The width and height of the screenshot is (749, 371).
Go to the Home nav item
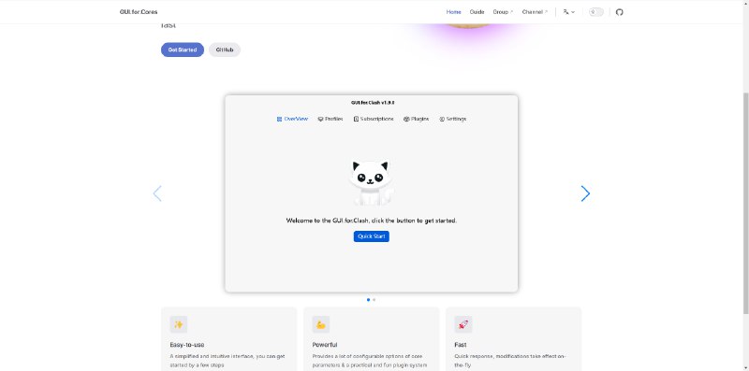tap(453, 12)
